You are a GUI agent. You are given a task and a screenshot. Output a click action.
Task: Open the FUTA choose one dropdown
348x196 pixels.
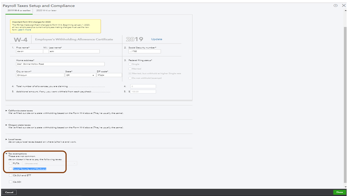(x=49, y=163)
